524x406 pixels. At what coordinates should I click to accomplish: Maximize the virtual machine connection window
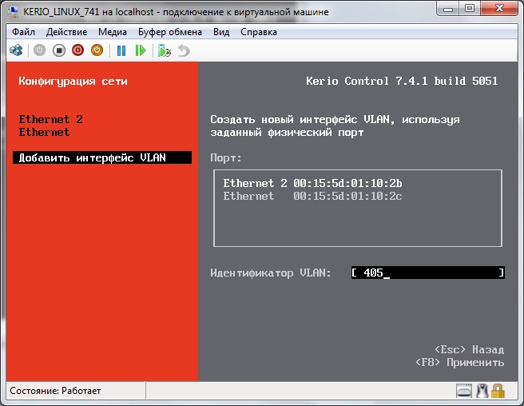pyautogui.click(x=469, y=9)
